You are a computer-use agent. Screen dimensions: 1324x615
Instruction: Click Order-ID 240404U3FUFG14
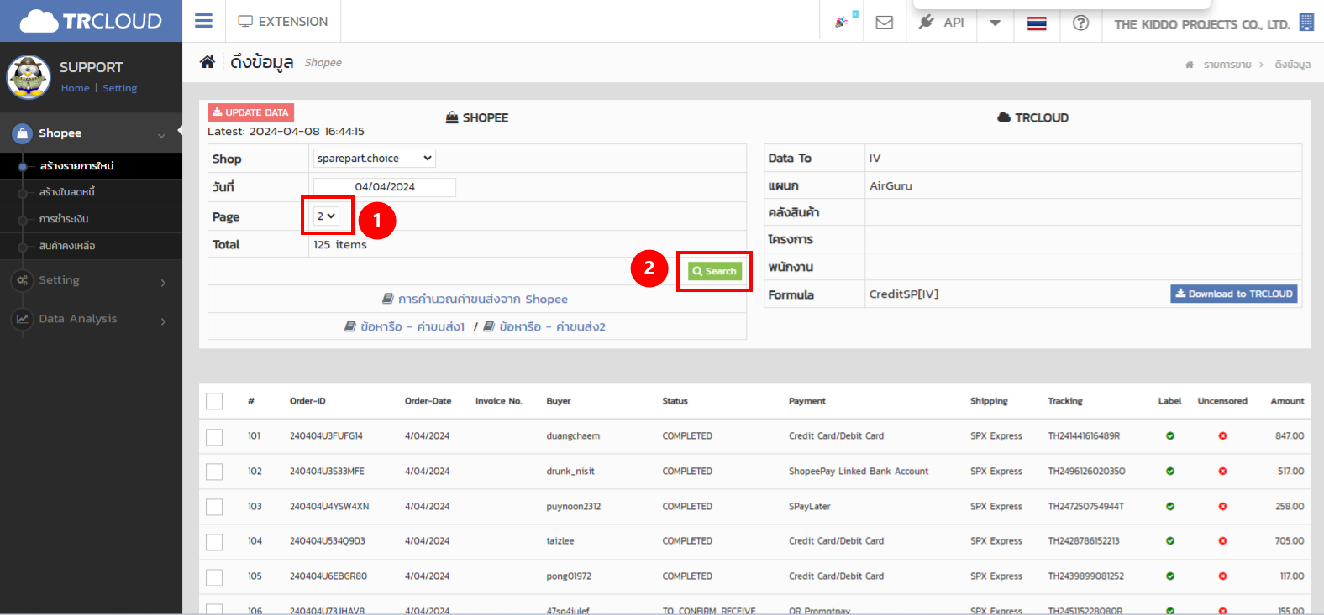coord(326,436)
